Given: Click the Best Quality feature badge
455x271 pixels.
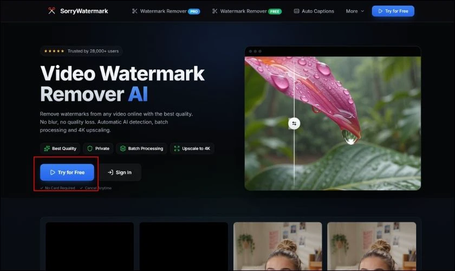Looking at the screenshot, I should coord(60,149).
